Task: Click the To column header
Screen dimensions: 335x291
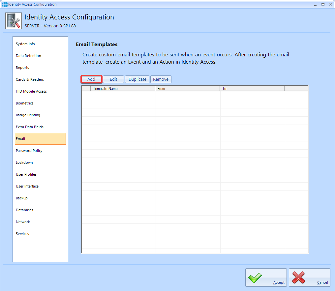Action: pyautogui.click(x=252, y=88)
